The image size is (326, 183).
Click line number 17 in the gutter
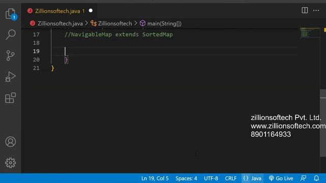coord(36,35)
